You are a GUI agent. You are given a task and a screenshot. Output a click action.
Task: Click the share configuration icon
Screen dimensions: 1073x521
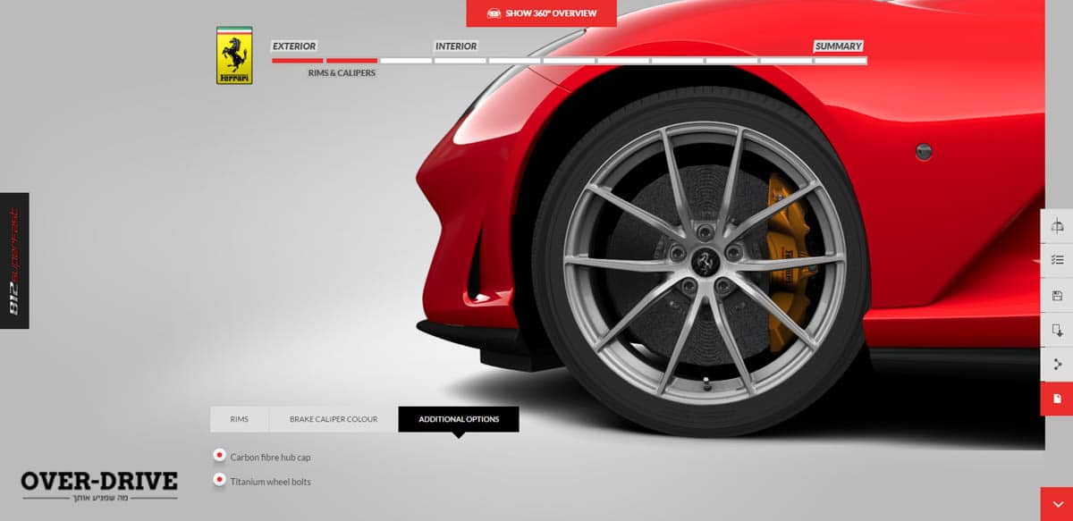click(1057, 364)
